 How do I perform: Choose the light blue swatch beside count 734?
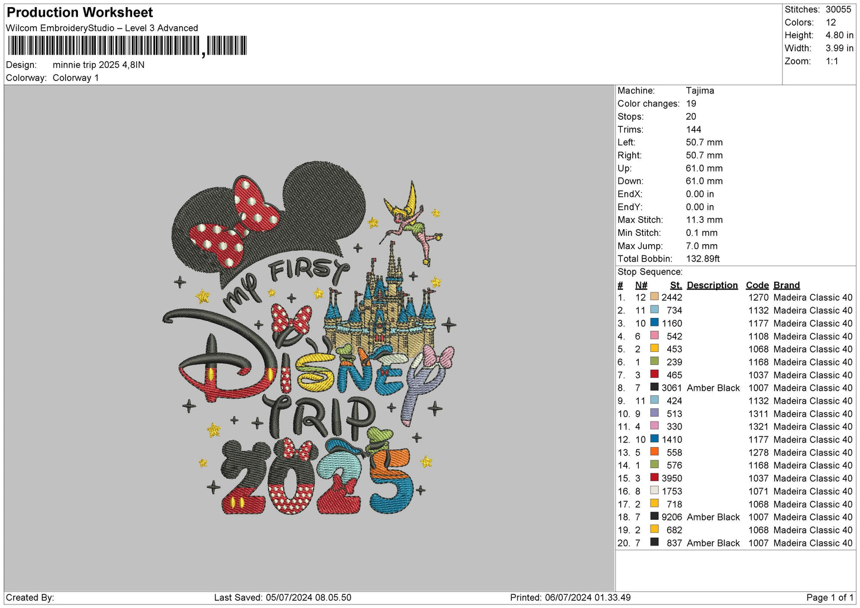[x=655, y=310]
